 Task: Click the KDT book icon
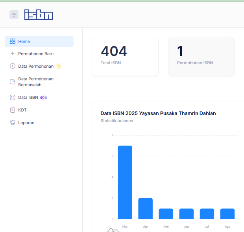click(13, 110)
